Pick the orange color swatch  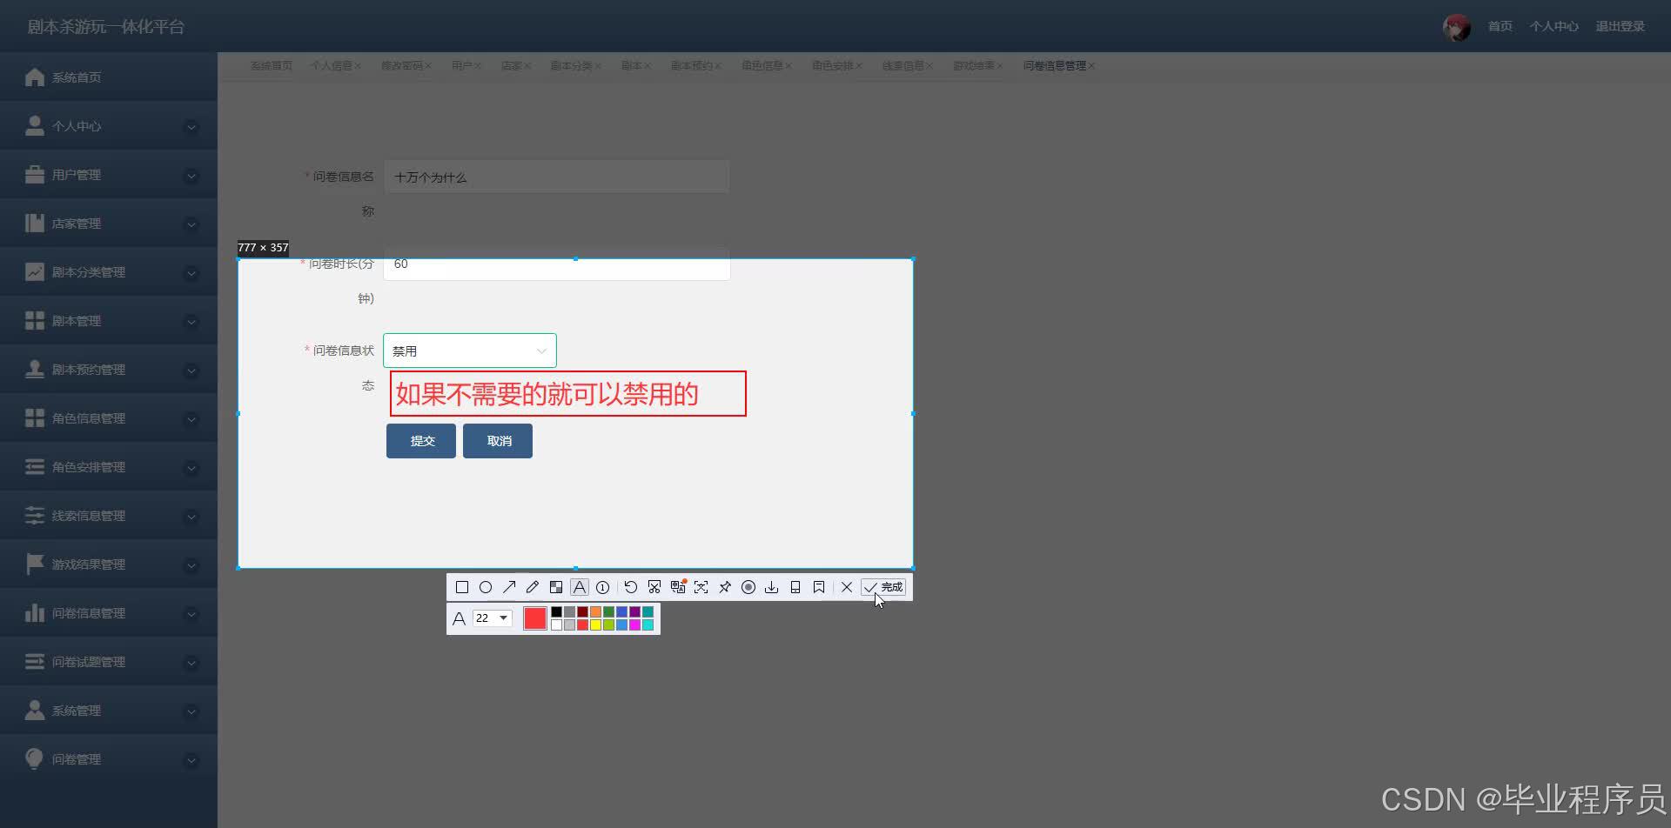point(595,612)
